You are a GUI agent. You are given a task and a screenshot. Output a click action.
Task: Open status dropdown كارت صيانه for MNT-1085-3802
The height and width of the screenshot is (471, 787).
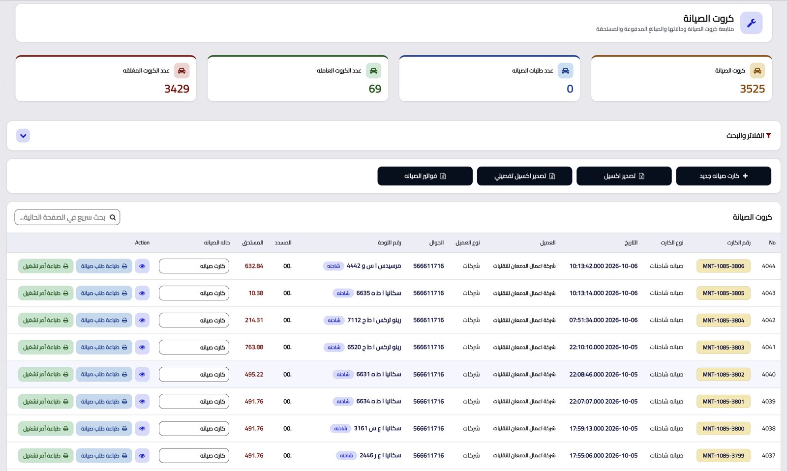coord(194,374)
